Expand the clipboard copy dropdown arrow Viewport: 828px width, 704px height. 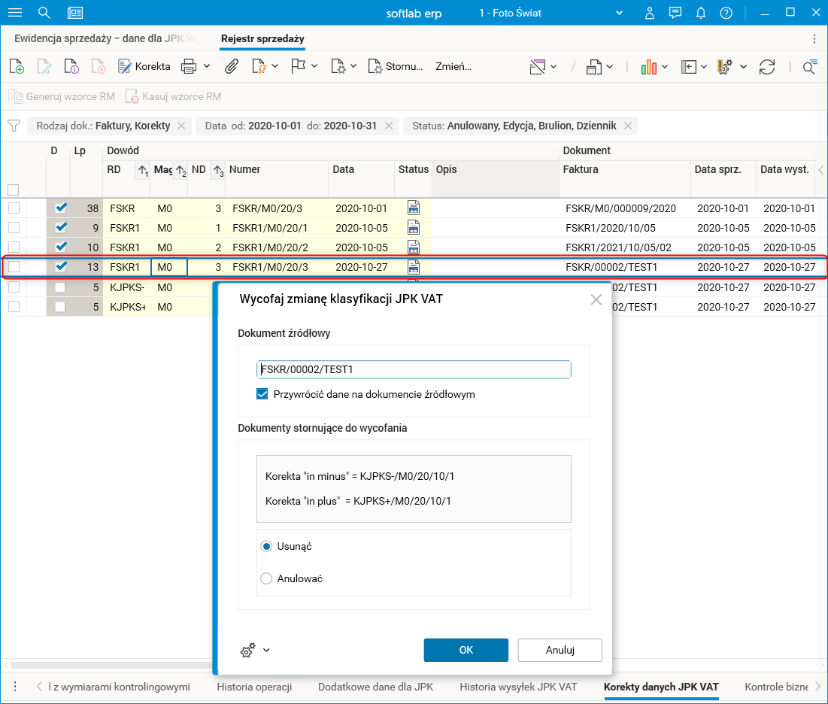(x=609, y=67)
